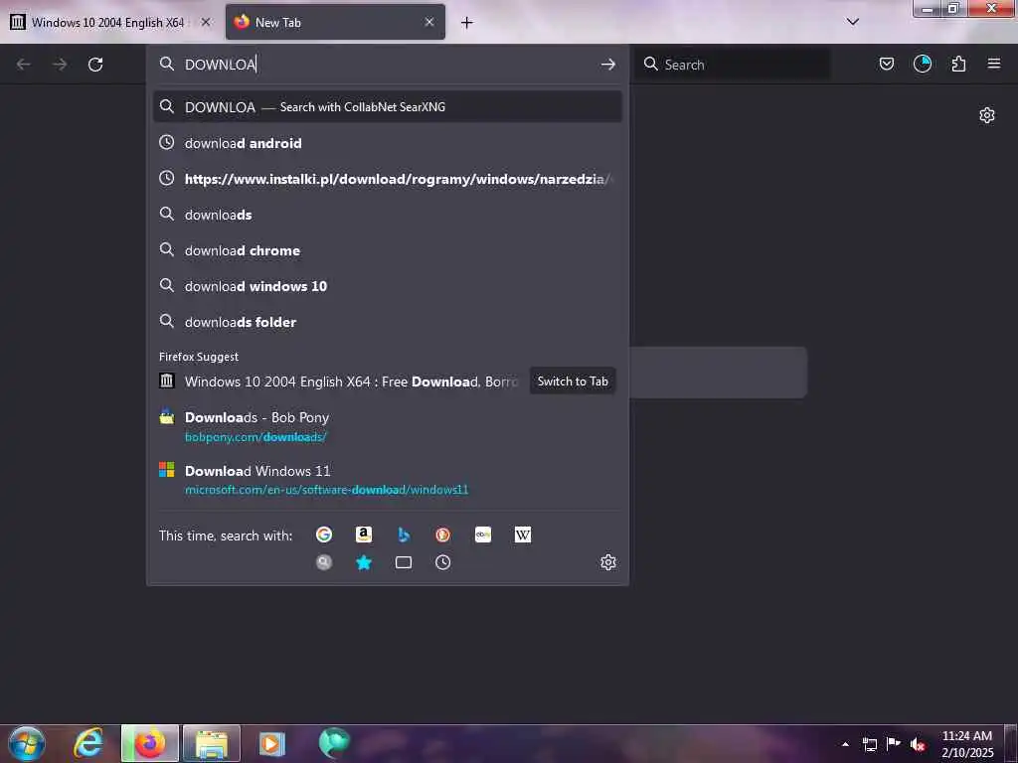1018x763 pixels.
Task: Go back to the previous page
Action: pos(24,65)
